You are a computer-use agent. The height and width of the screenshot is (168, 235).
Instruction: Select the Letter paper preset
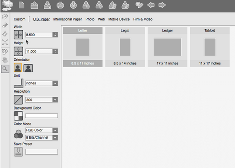pos(83,47)
